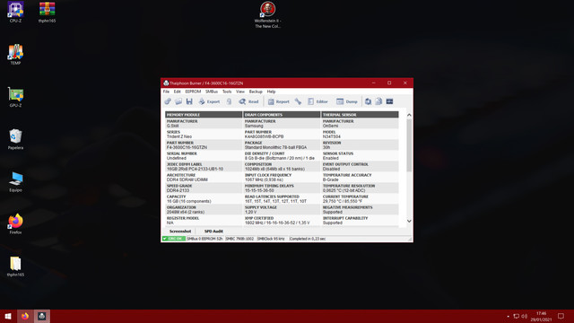The height and width of the screenshot is (323, 574).
Task: Select the Wolfenstein II desktop shortcut
Action: click(267, 14)
